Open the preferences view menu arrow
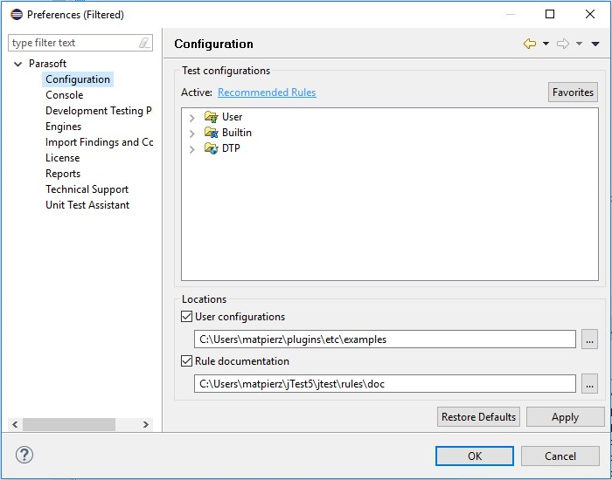The image size is (612, 480). (x=595, y=44)
